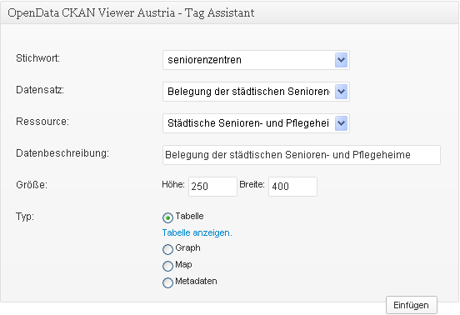Click the 'Größe:' label

[32, 185]
